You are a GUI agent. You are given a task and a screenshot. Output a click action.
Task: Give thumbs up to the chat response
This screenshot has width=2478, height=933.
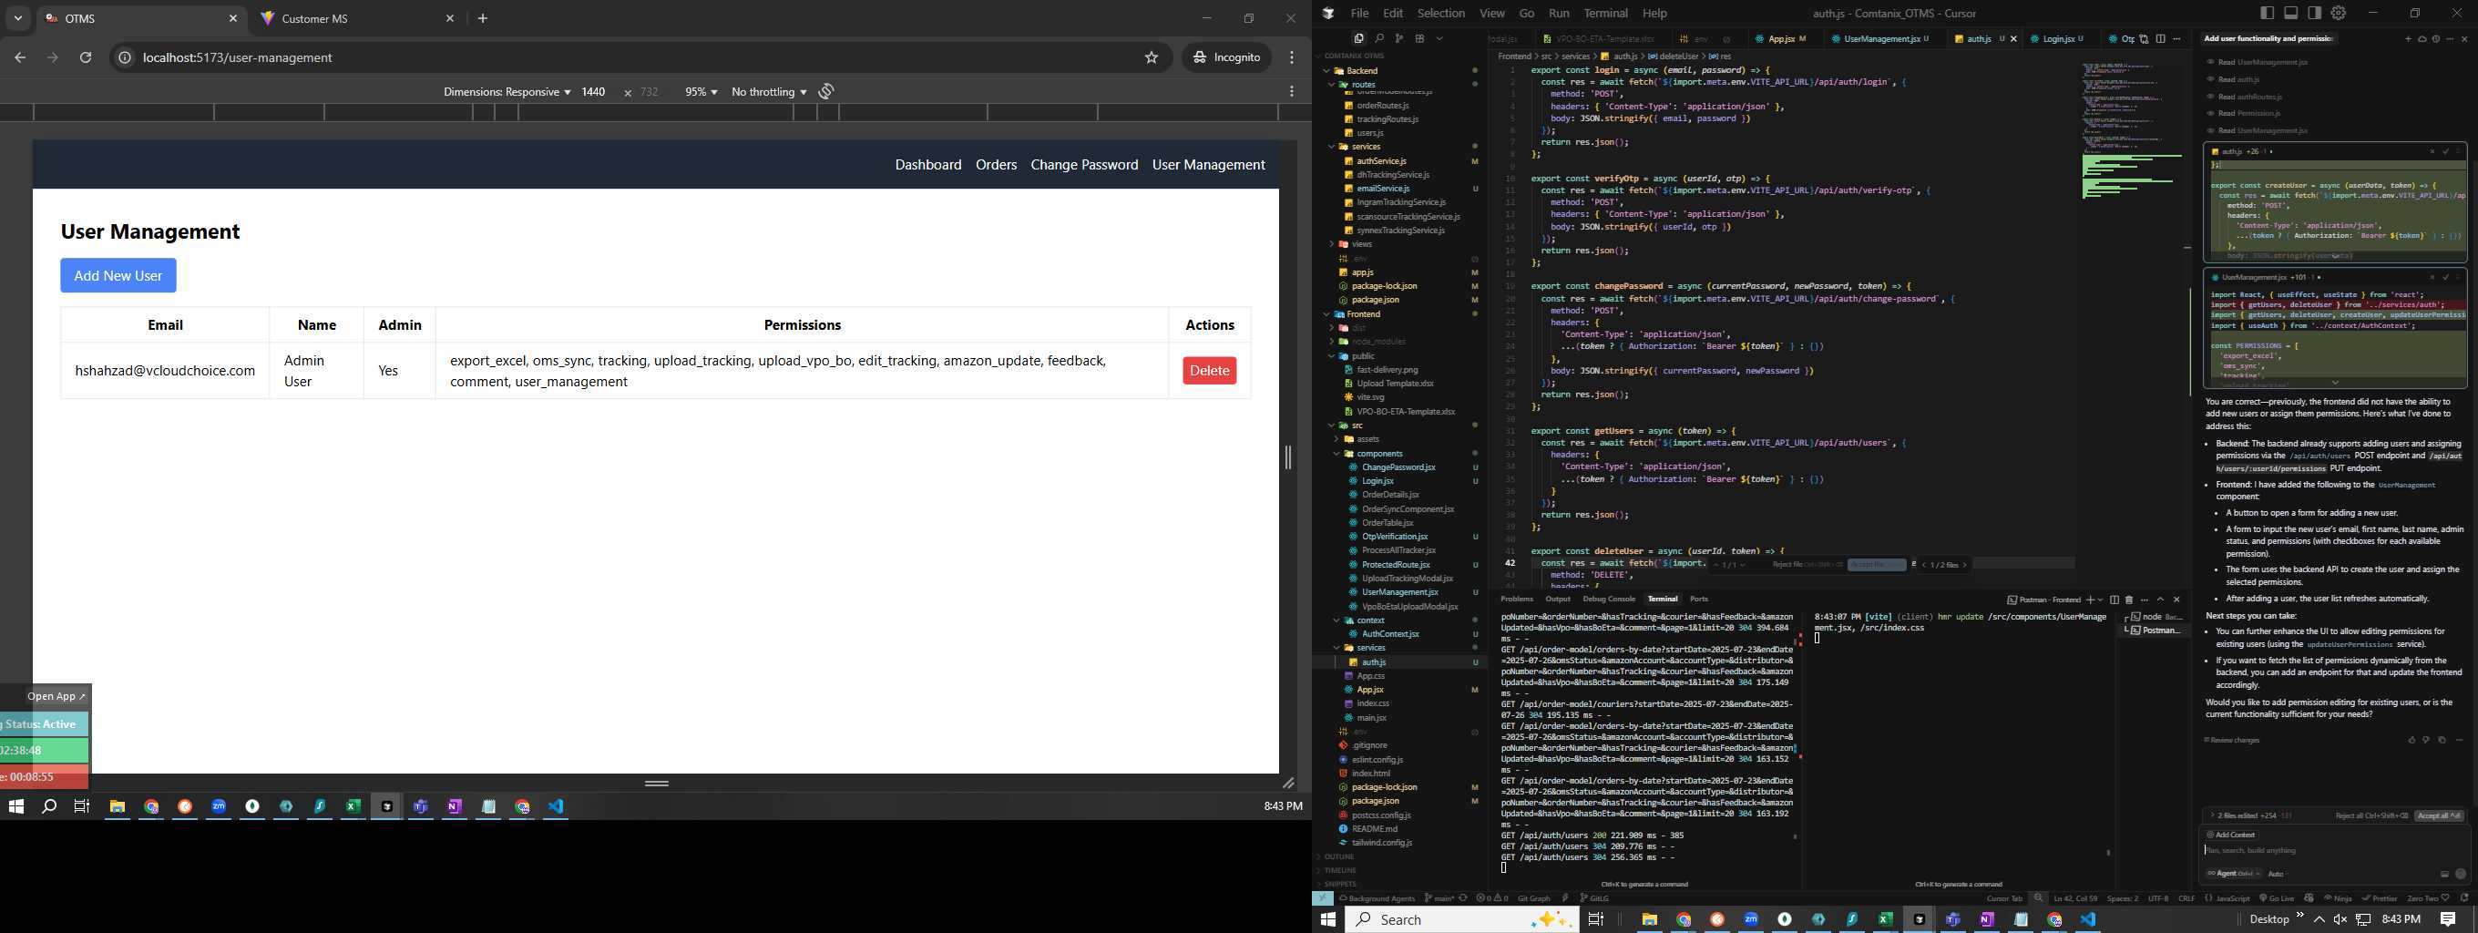click(x=2411, y=740)
